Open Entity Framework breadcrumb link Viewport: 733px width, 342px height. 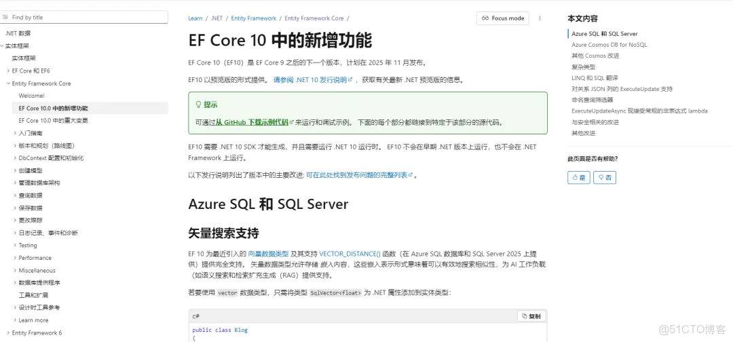point(253,18)
